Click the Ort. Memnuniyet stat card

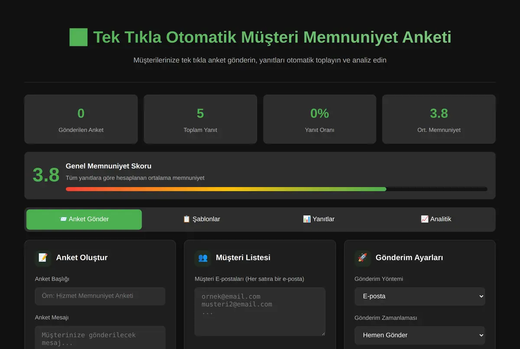[x=439, y=119]
